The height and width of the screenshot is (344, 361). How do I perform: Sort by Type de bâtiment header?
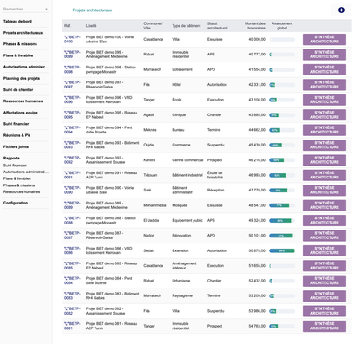187,26
